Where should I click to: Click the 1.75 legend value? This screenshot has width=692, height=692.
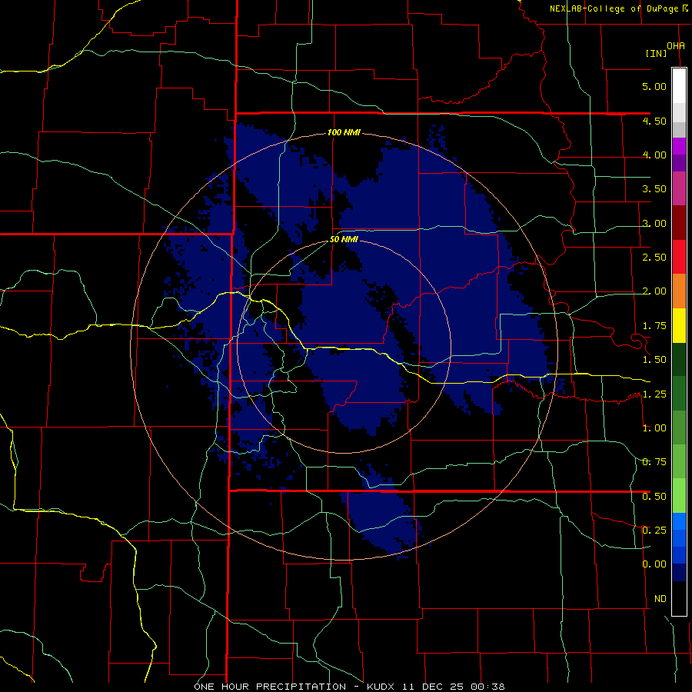tap(654, 326)
